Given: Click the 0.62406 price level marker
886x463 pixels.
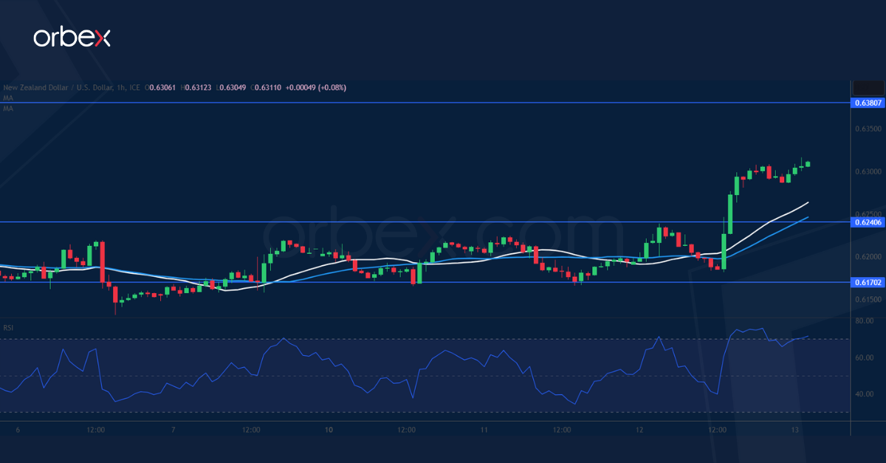Looking at the screenshot, I should tap(868, 222).
